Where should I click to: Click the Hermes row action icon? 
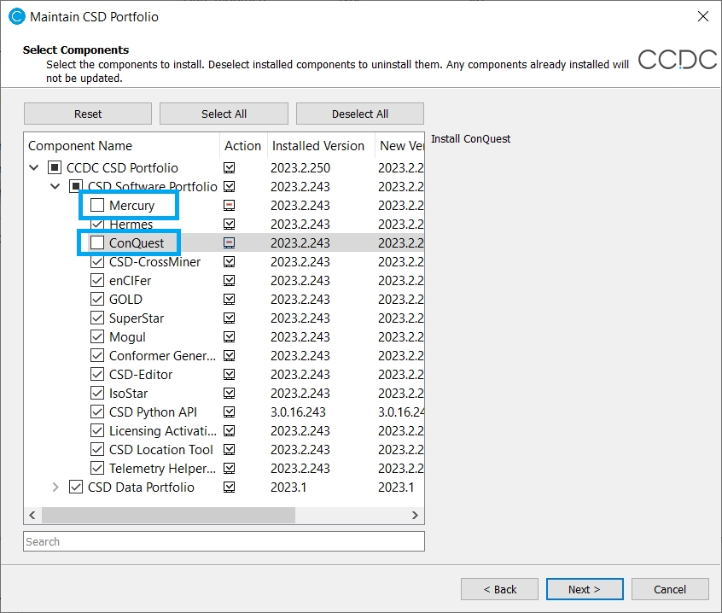pos(229,225)
